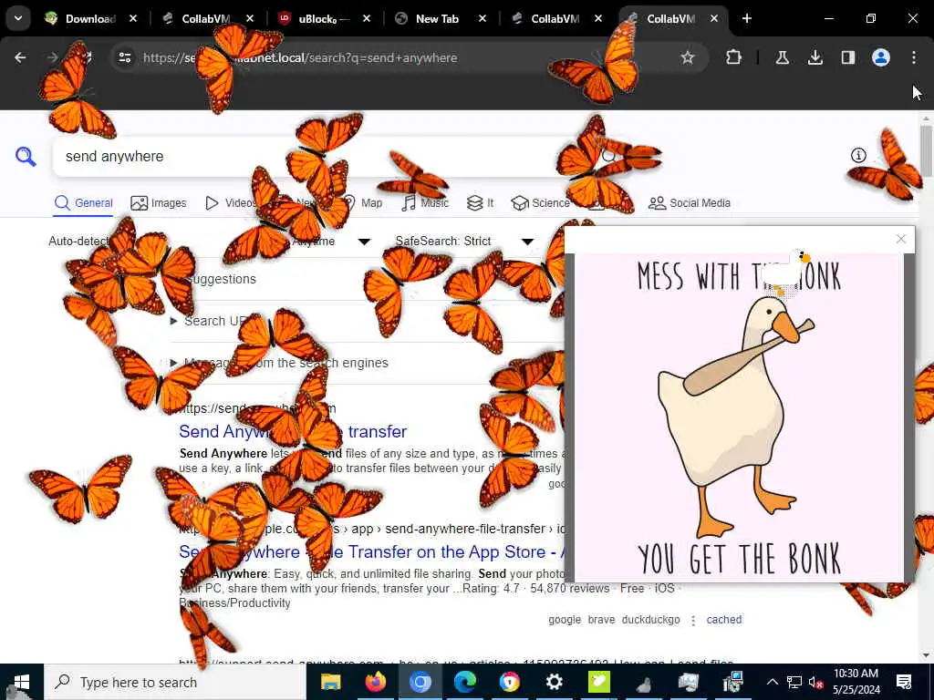Screen dimensions: 934x700
Task: Show hidden system tray icons
Action: pos(772,682)
